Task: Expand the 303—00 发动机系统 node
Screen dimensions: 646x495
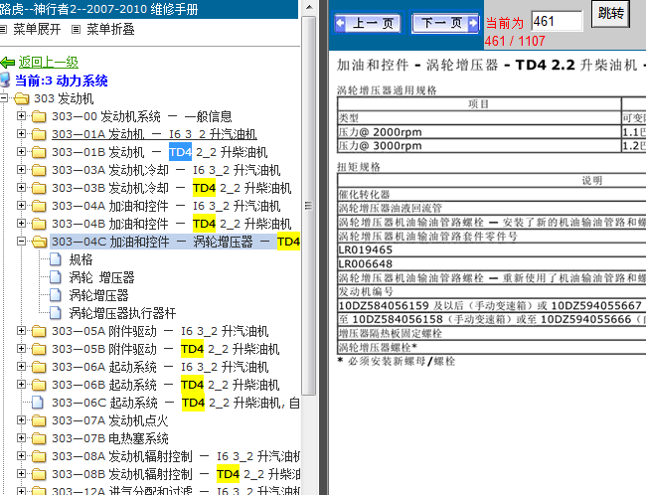Action: pos(21,116)
